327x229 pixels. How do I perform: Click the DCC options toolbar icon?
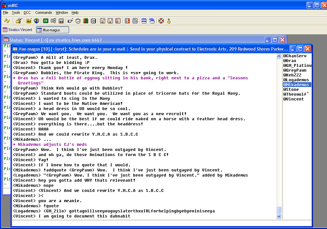118,21
